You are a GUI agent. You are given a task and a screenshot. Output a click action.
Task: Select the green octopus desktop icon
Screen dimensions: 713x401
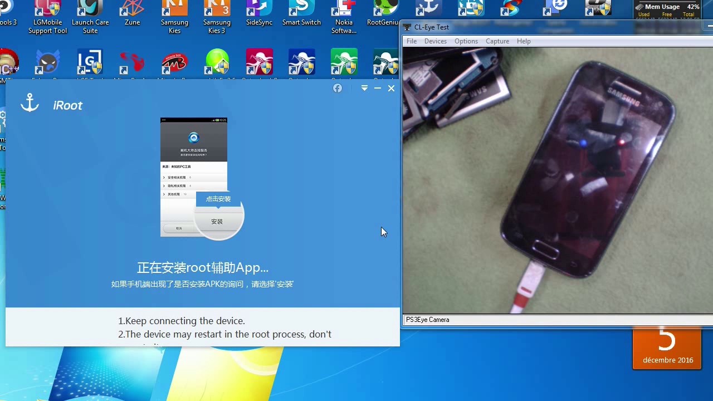pyautogui.click(x=344, y=62)
